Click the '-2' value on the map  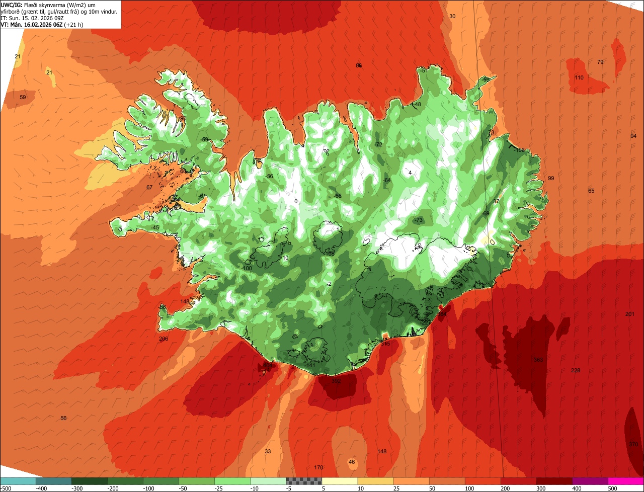tap(329, 284)
